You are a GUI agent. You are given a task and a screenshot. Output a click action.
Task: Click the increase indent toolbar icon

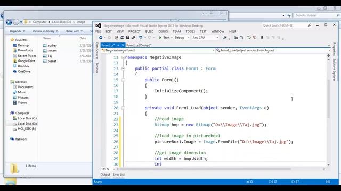[241, 38]
